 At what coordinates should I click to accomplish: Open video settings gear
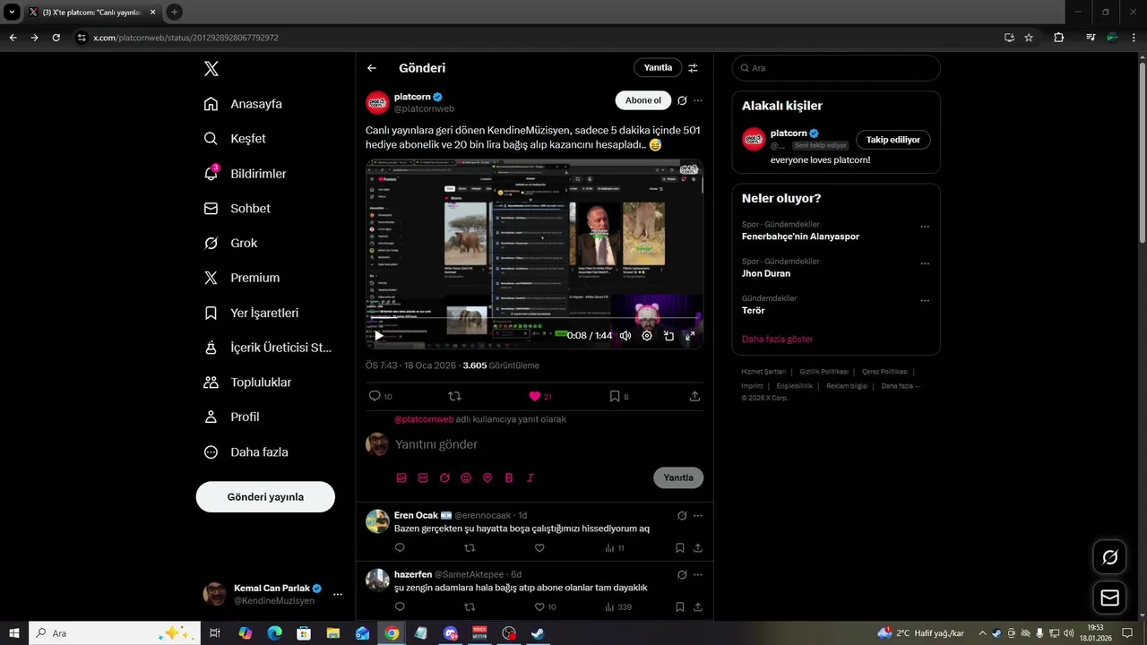647,336
